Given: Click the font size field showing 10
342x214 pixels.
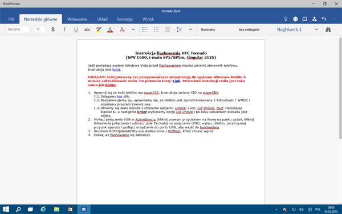Looking at the screenshot, I should pyautogui.click(x=40, y=30).
